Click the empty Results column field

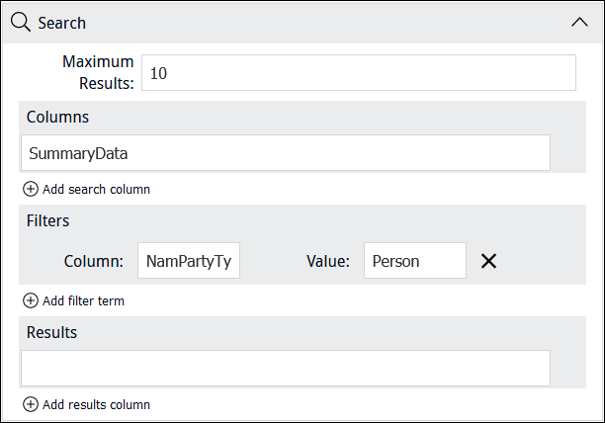tap(286, 369)
